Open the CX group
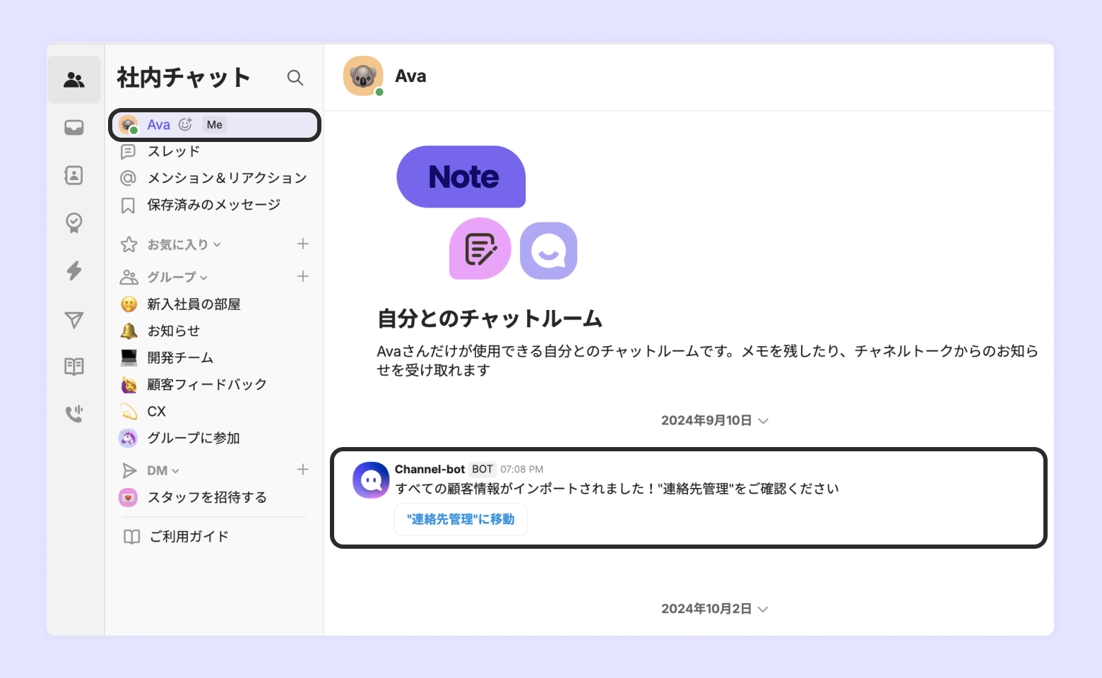Image resolution: width=1102 pixels, height=678 pixels. coord(156,412)
